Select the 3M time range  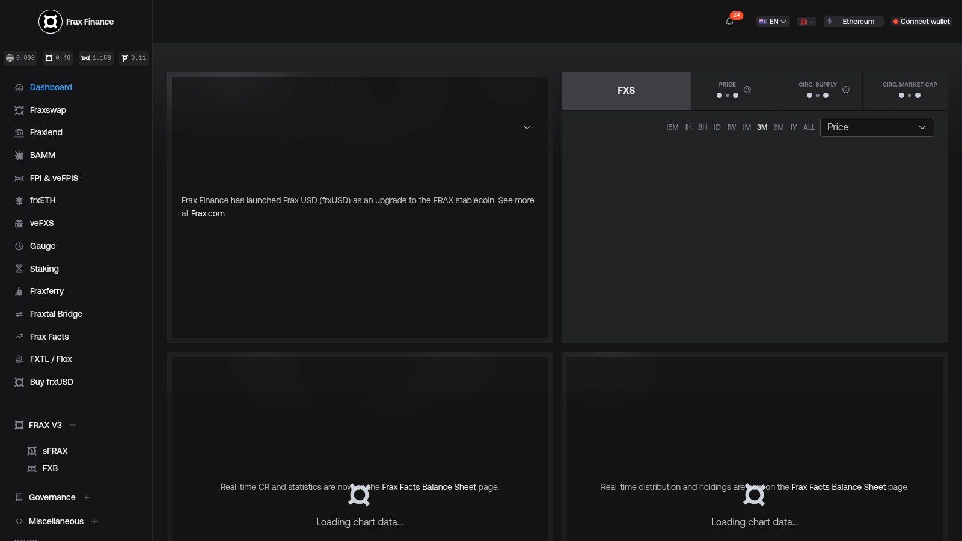click(x=762, y=127)
